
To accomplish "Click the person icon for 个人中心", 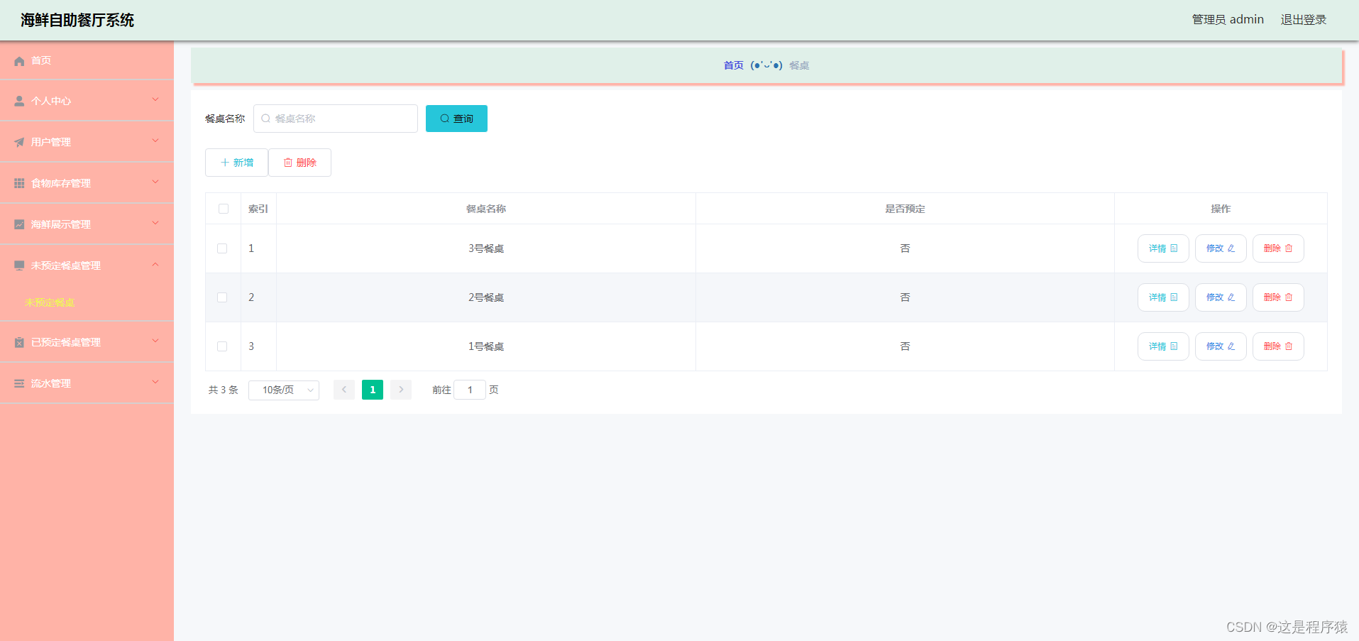I will (19, 102).
